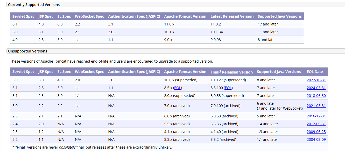
Task: Select the 10.1.34 latest released version
Action: pos(217,32)
